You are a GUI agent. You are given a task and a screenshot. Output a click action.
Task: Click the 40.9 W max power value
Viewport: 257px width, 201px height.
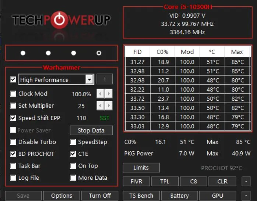coord(241,153)
